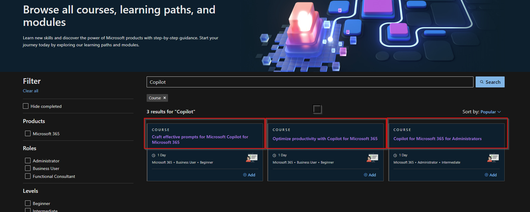Open Copilot for Microsoft 365 for Administrators course
530x212 pixels.
coord(437,139)
